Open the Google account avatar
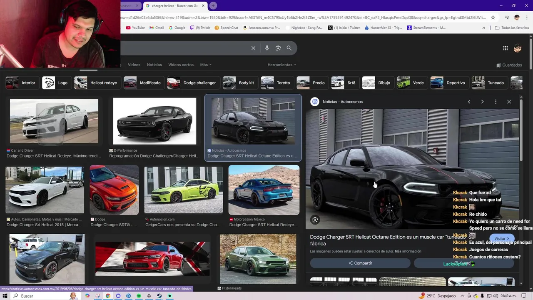This screenshot has height=300, width=533. [518, 48]
